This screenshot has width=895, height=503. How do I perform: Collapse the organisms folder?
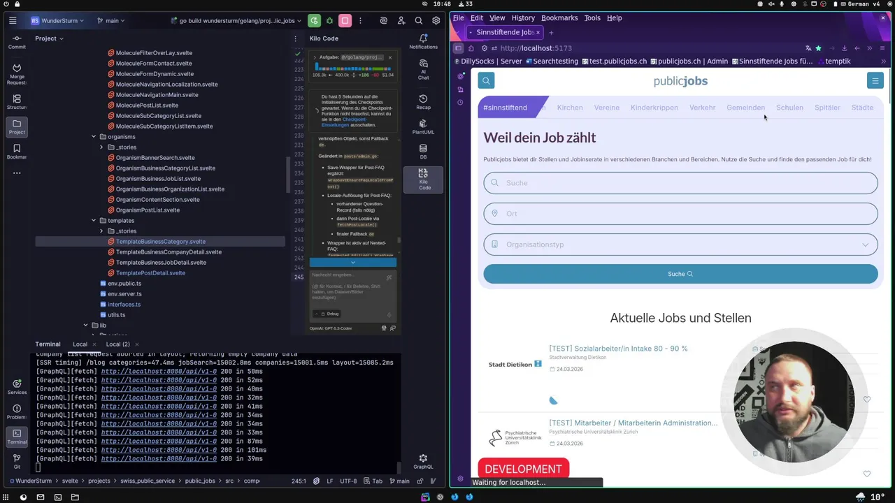pyautogui.click(x=94, y=137)
